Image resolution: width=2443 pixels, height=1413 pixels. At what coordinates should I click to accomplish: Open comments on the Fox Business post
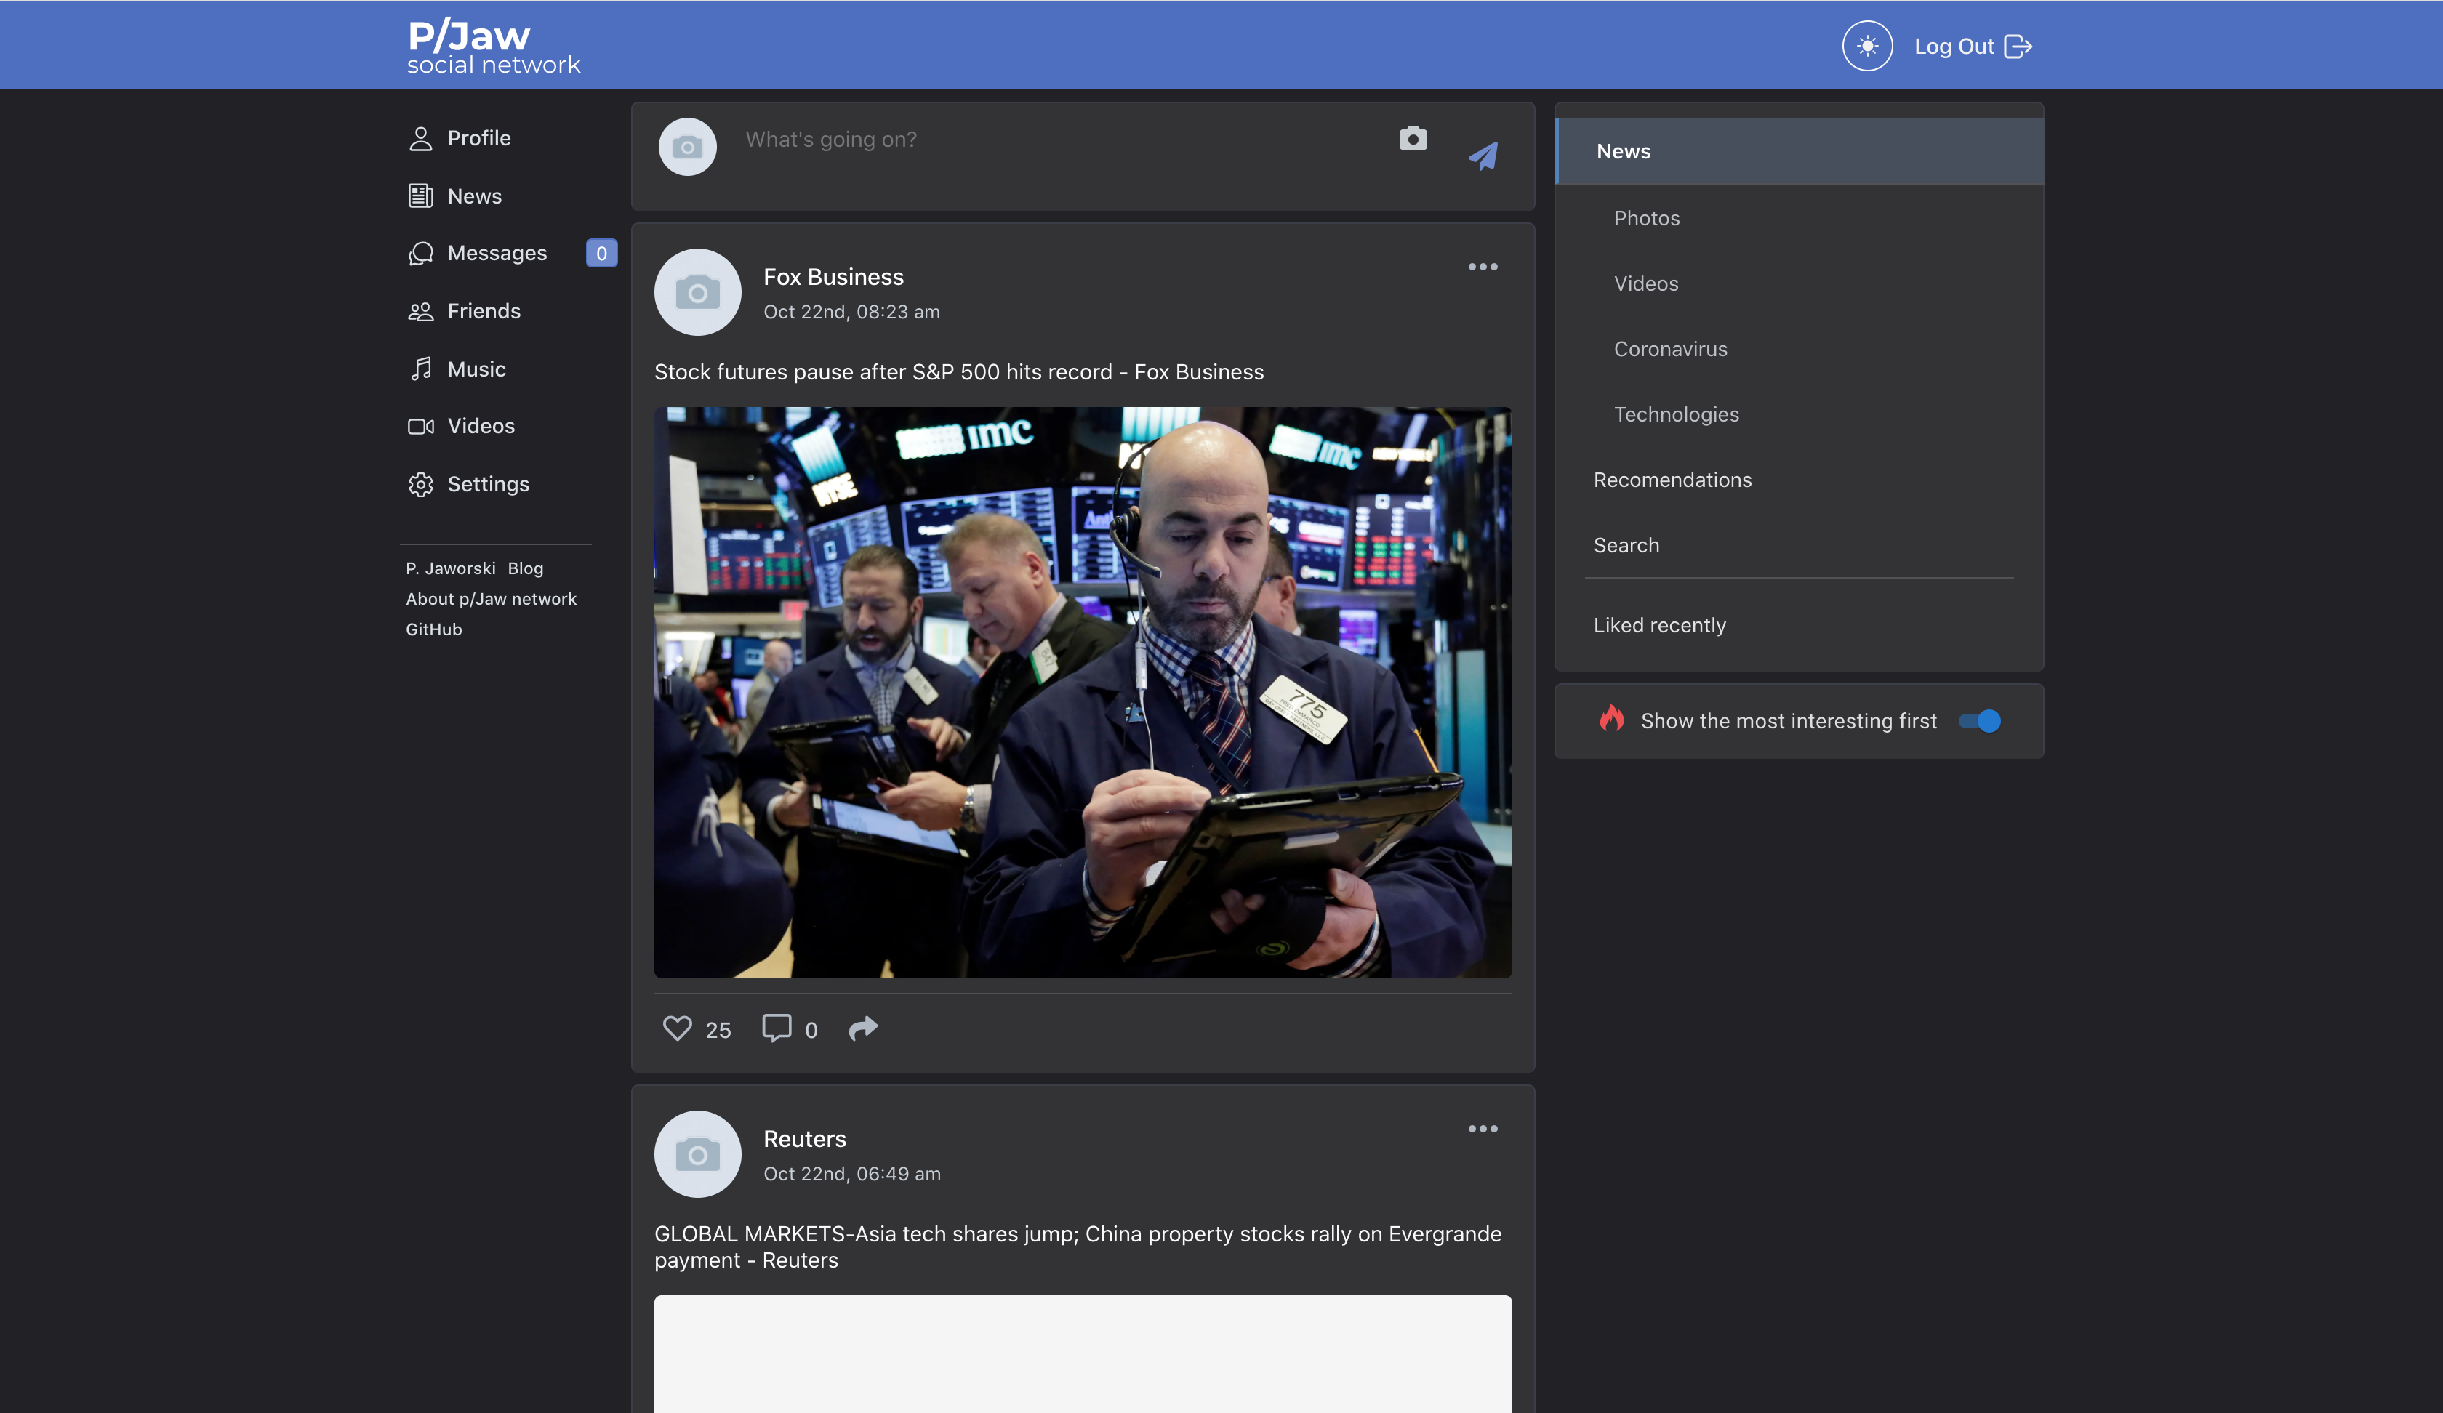[x=777, y=1027]
